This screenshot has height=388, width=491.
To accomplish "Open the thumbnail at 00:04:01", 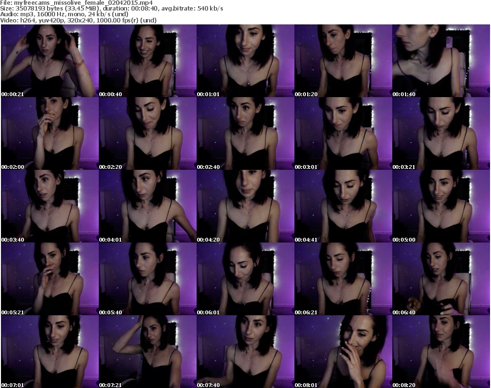I will point(148,206).
